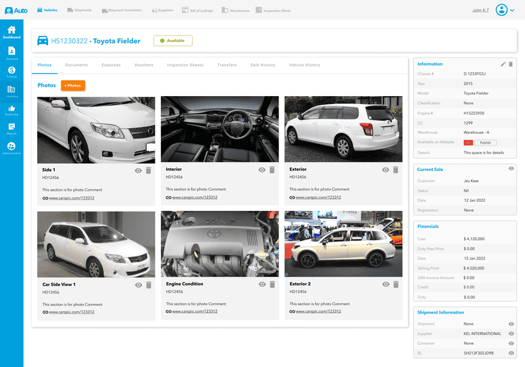
Task: View Container row eye icon
Action: click(x=511, y=344)
